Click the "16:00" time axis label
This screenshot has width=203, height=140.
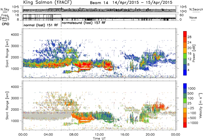125,135
